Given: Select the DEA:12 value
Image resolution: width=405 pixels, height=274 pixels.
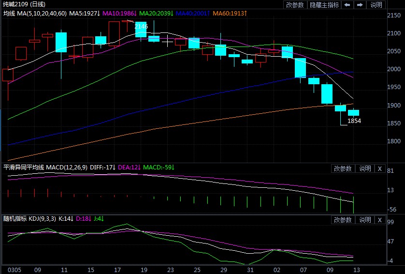Looking at the screenshot, I should click(x=129, y=167).
